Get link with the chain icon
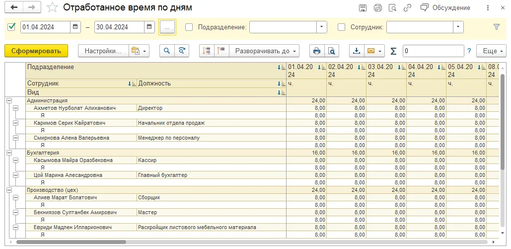The width and height of the screenshot is (511, 249). coord(407,8)
